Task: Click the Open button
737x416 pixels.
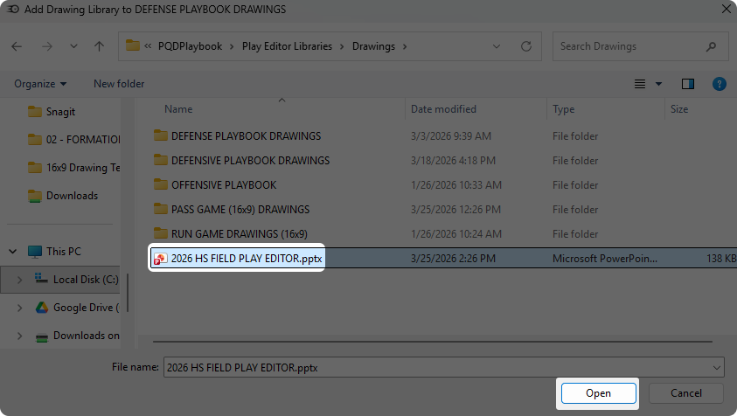Action: (x=598, y=393)
